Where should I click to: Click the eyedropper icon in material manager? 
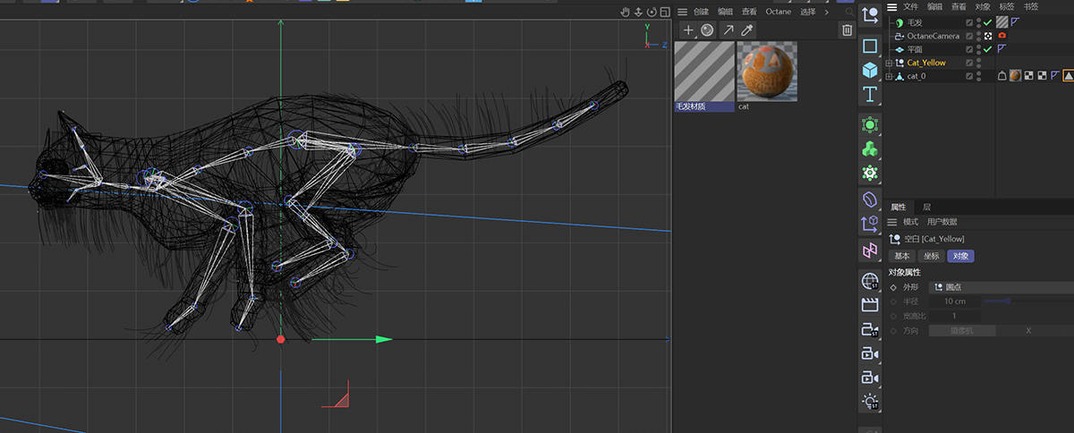click(x=747, y=30)
